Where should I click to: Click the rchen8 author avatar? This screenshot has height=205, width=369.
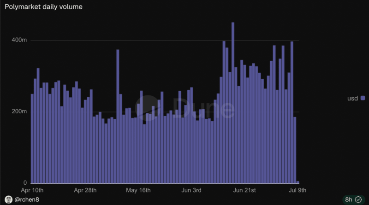(8, 199)
